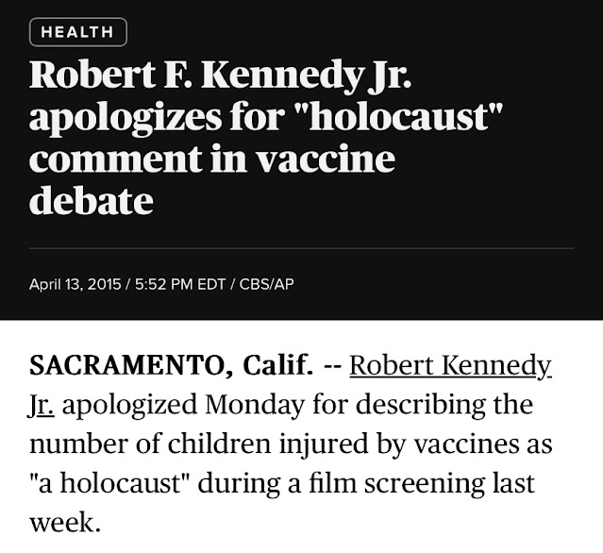Click the word "apologizes" in the headline
Image resolution: width=603 pixels, height=553 pixels.
(x=126, y=118)
